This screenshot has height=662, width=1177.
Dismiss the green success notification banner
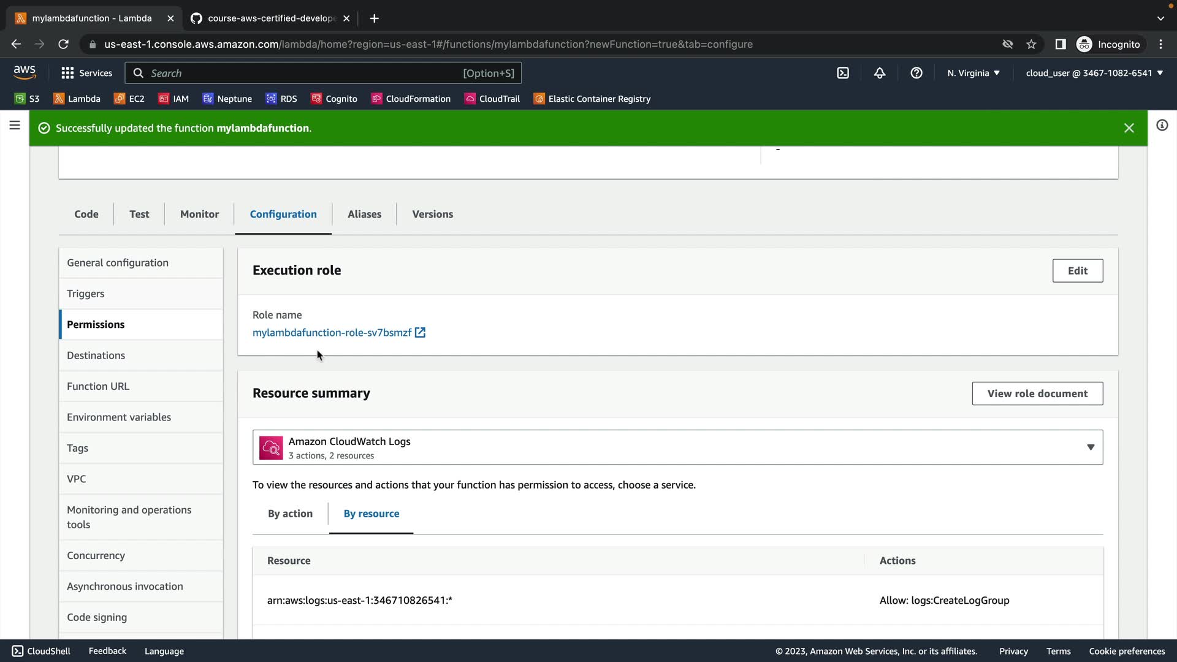tap(1129, 128)
